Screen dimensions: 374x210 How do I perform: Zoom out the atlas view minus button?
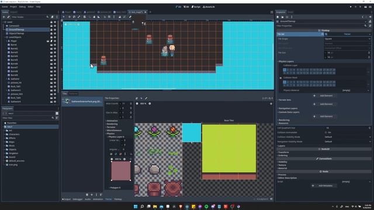137,104
